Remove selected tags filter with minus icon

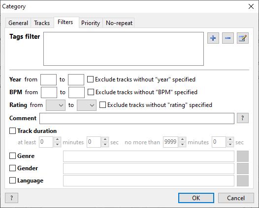(228, 38)
